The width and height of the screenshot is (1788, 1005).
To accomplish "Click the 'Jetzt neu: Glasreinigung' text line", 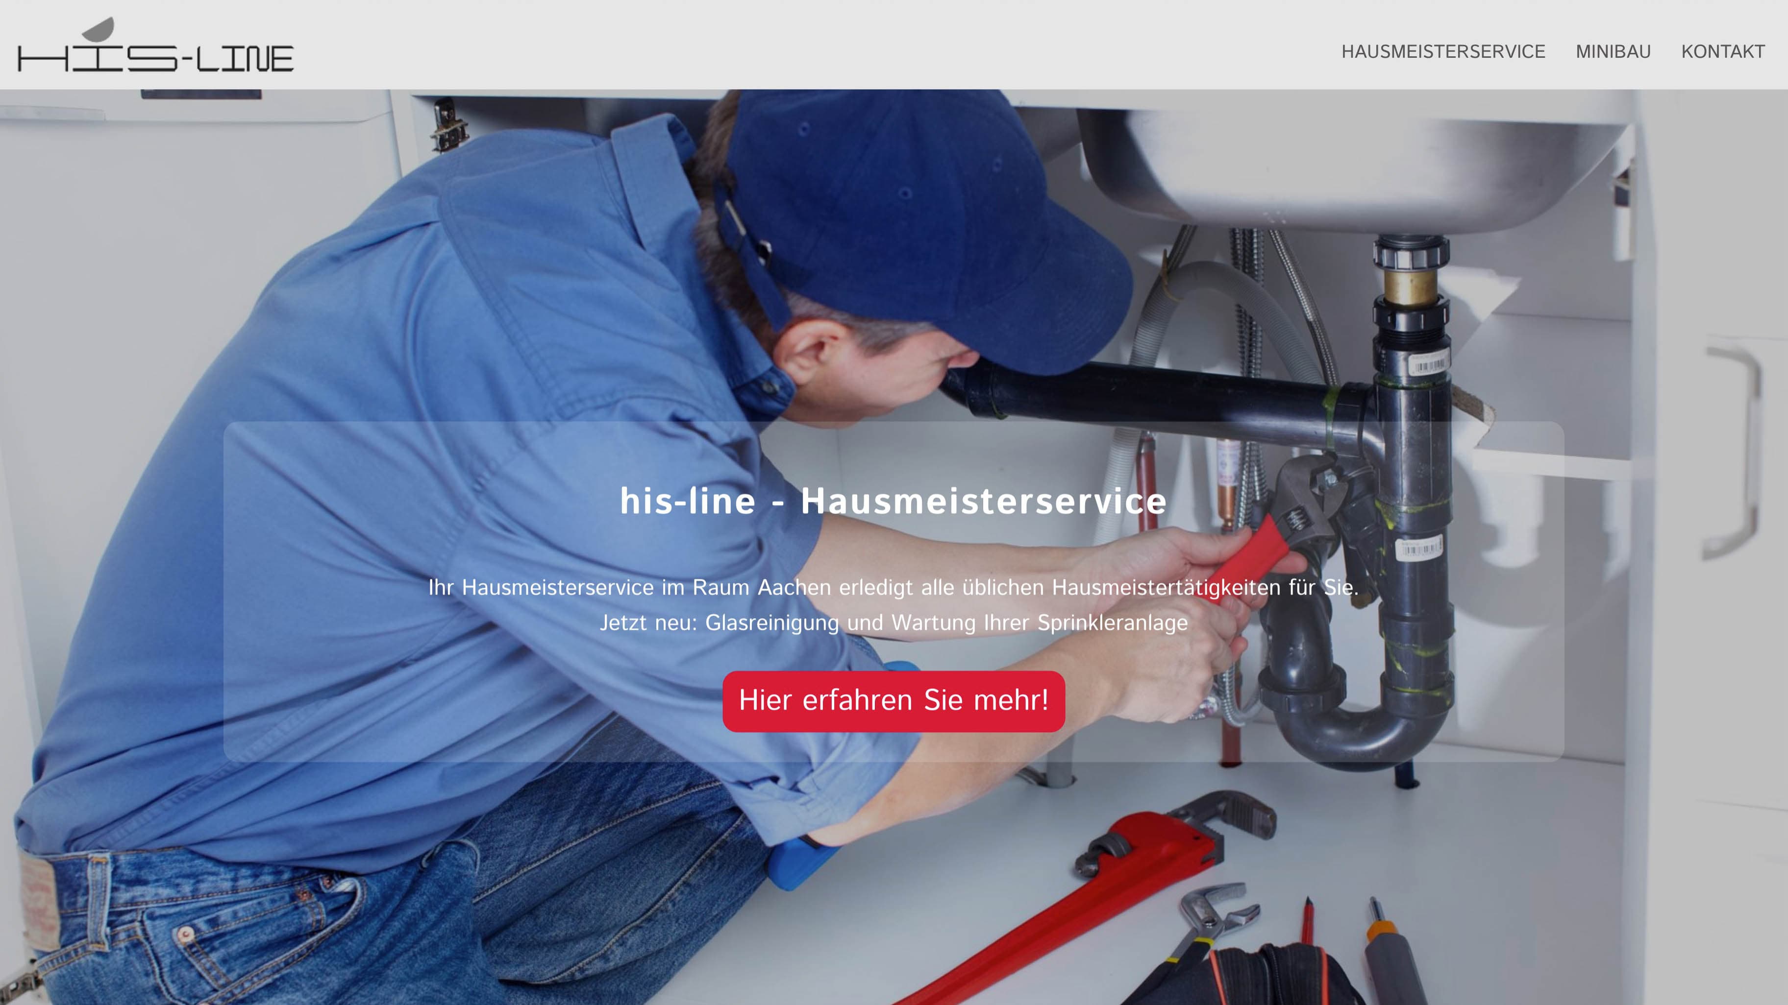I will coord(894,623).
